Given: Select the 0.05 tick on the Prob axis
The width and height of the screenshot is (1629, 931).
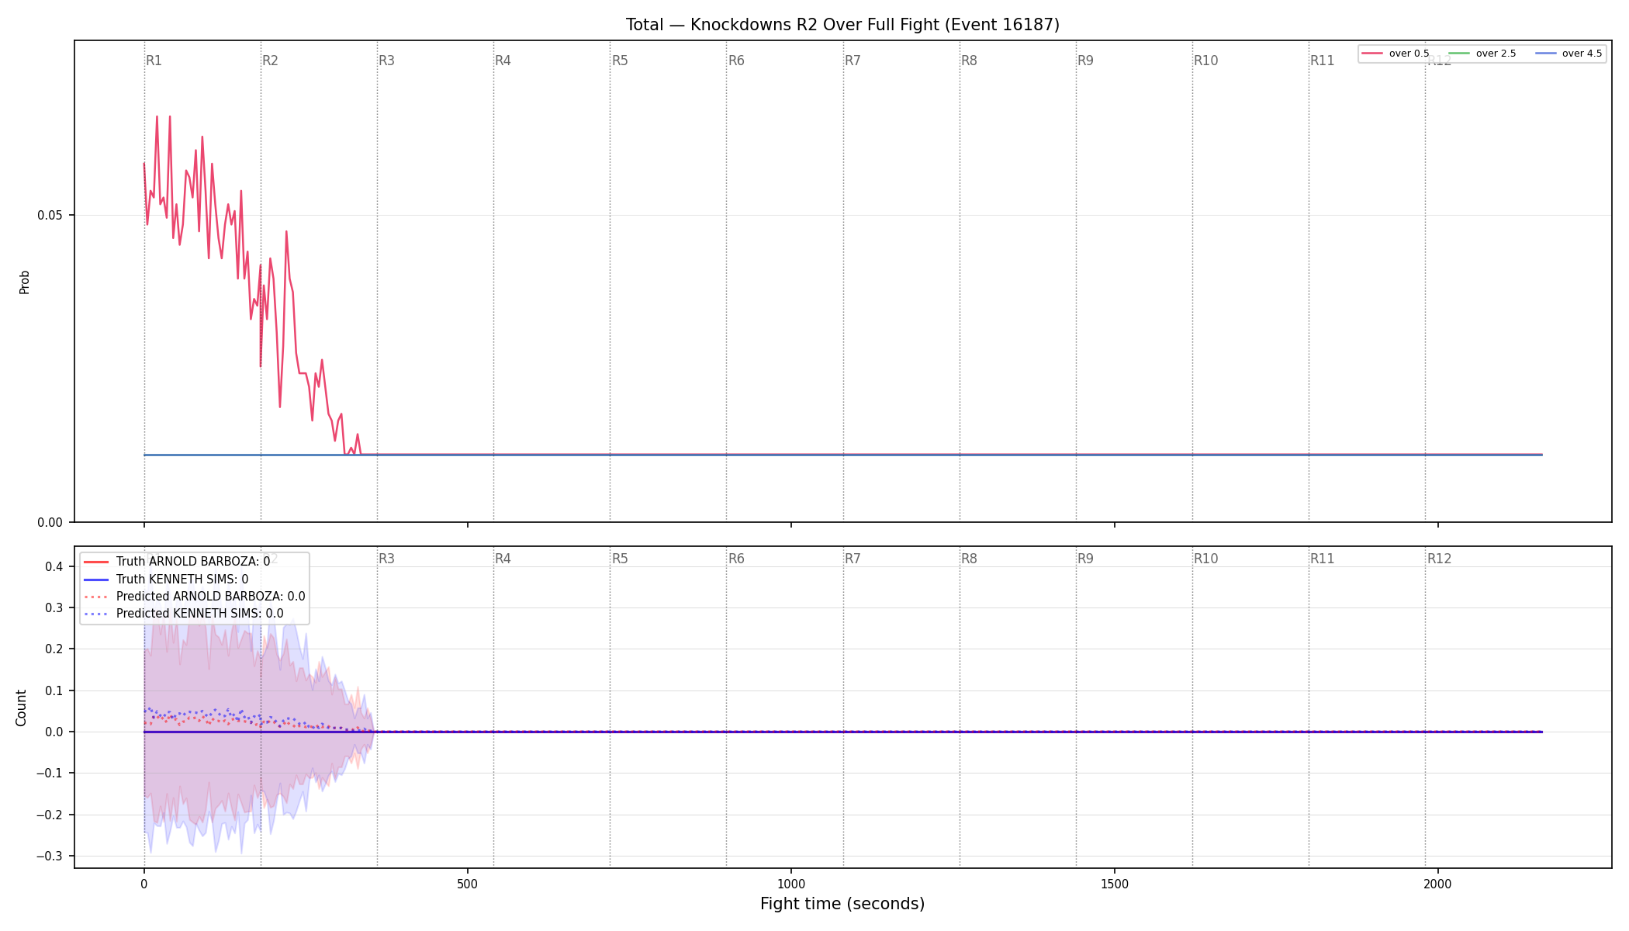Looking at the screenshot, I should (x=50, y=216).
